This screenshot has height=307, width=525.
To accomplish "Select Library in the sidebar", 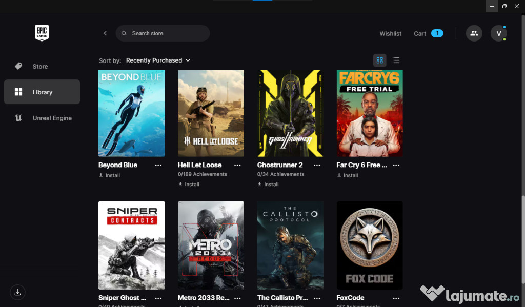I will coord(42,92).
